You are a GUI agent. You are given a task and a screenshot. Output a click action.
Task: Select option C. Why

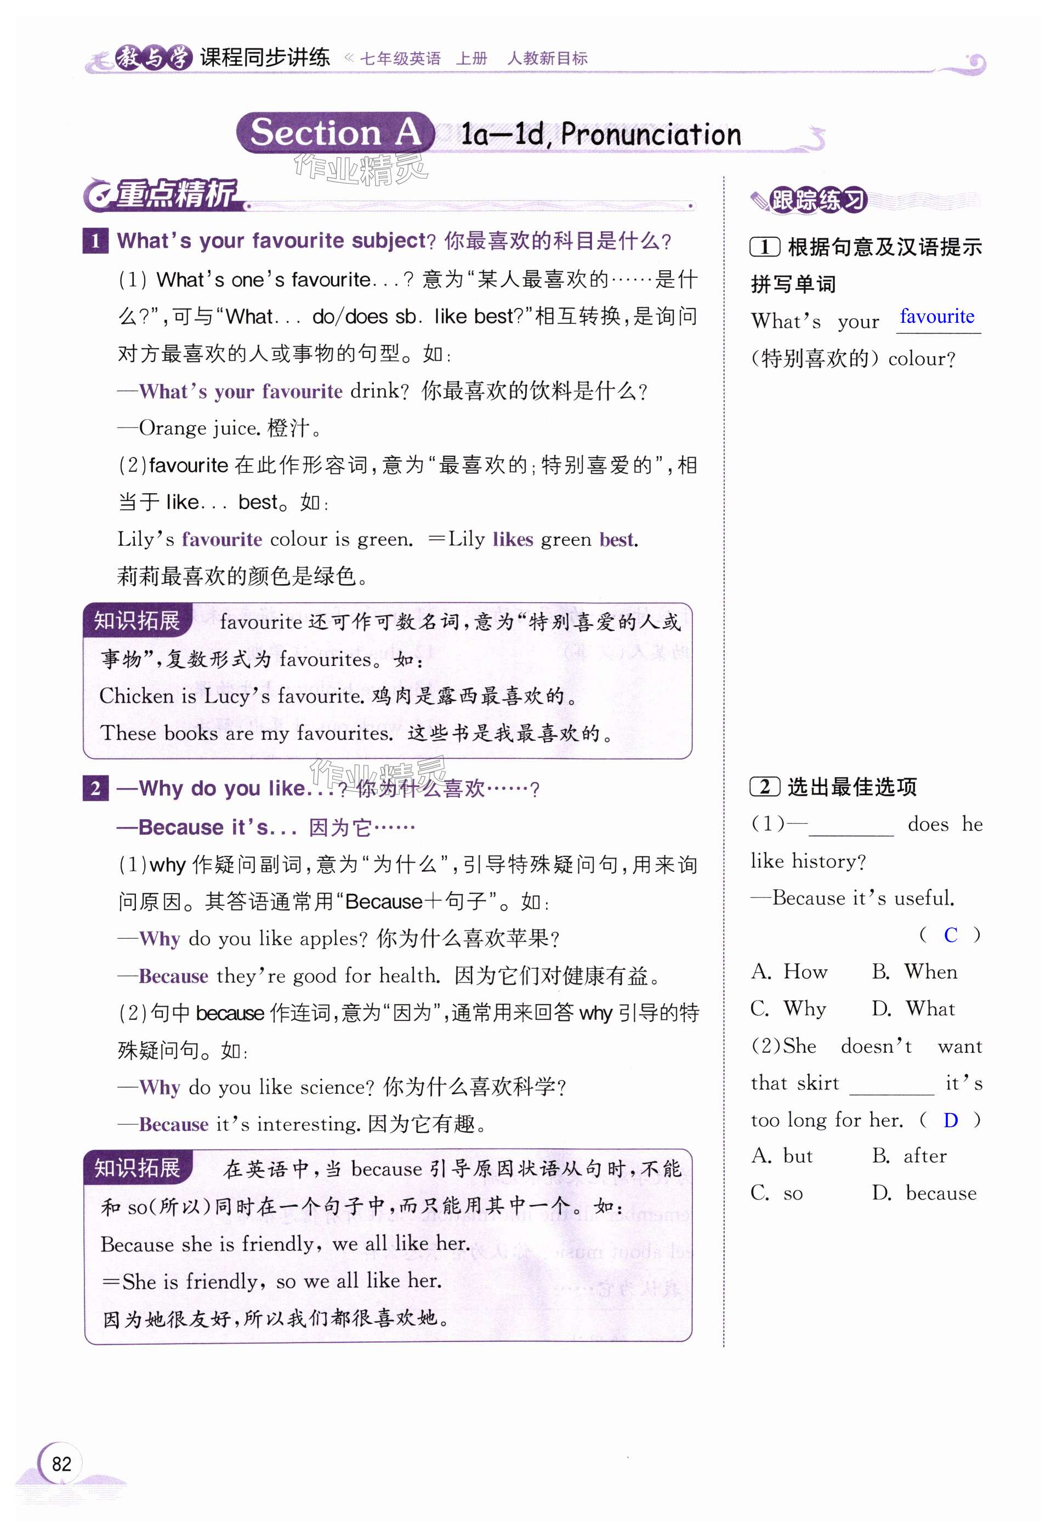click(x=788, y=1008)
